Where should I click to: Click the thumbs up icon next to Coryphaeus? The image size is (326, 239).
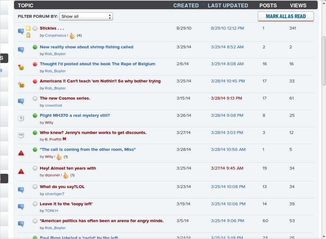pyautogui.click(x=72, y=36)
